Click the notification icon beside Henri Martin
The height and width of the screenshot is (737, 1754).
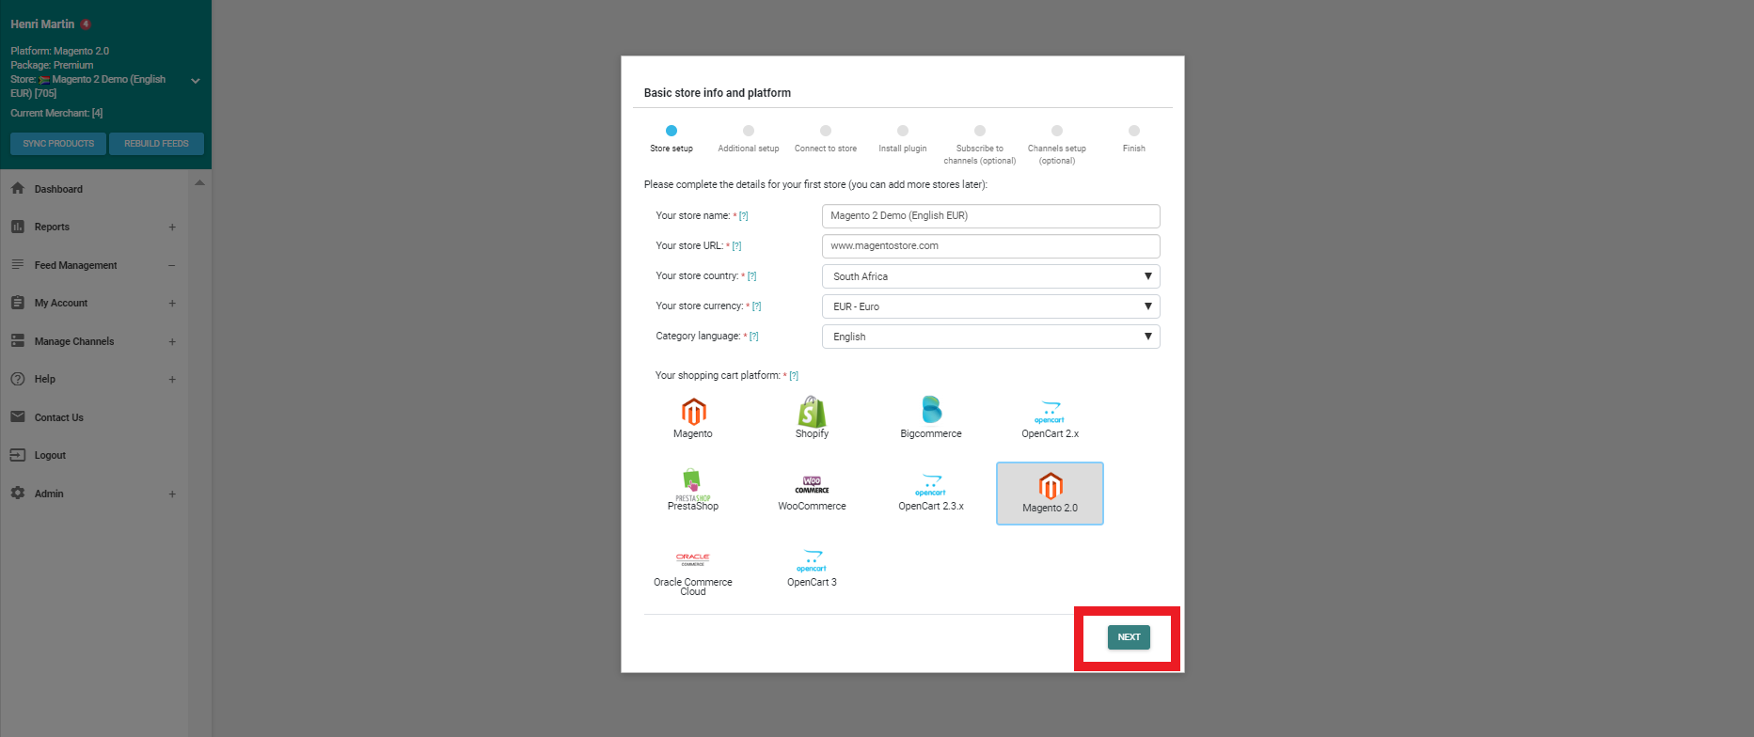[86, 24]
